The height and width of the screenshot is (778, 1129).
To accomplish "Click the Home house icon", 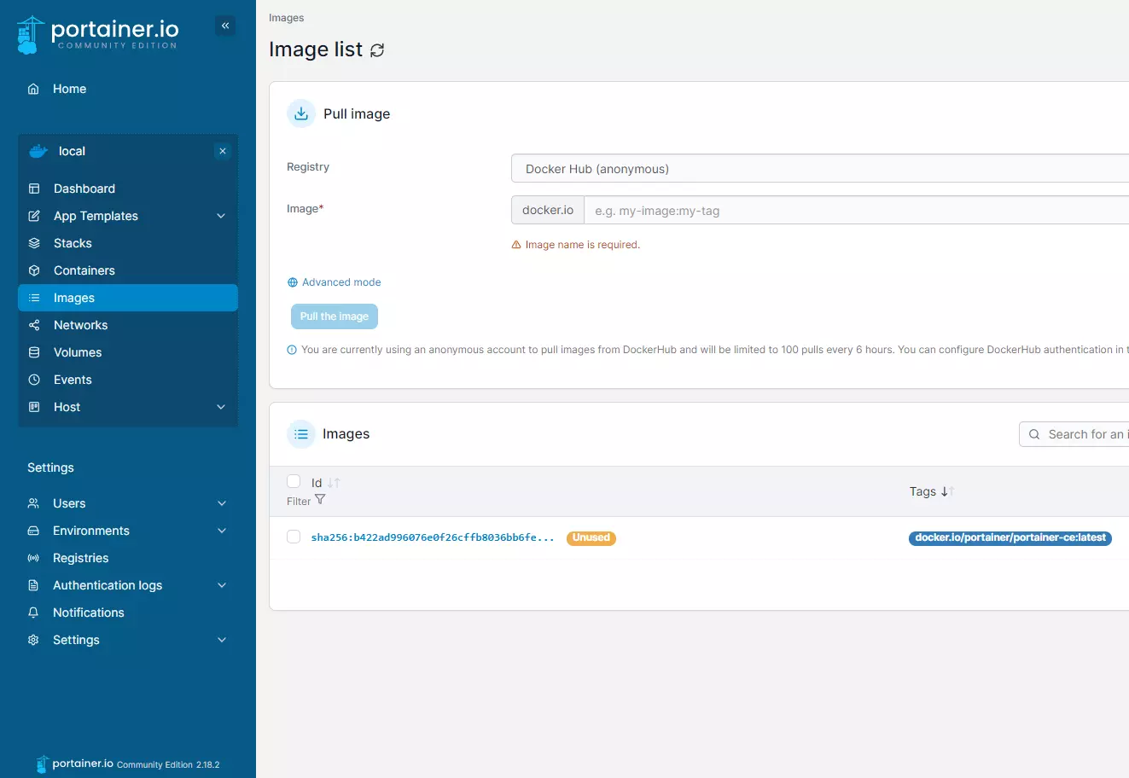I will (x=33, y=89).
